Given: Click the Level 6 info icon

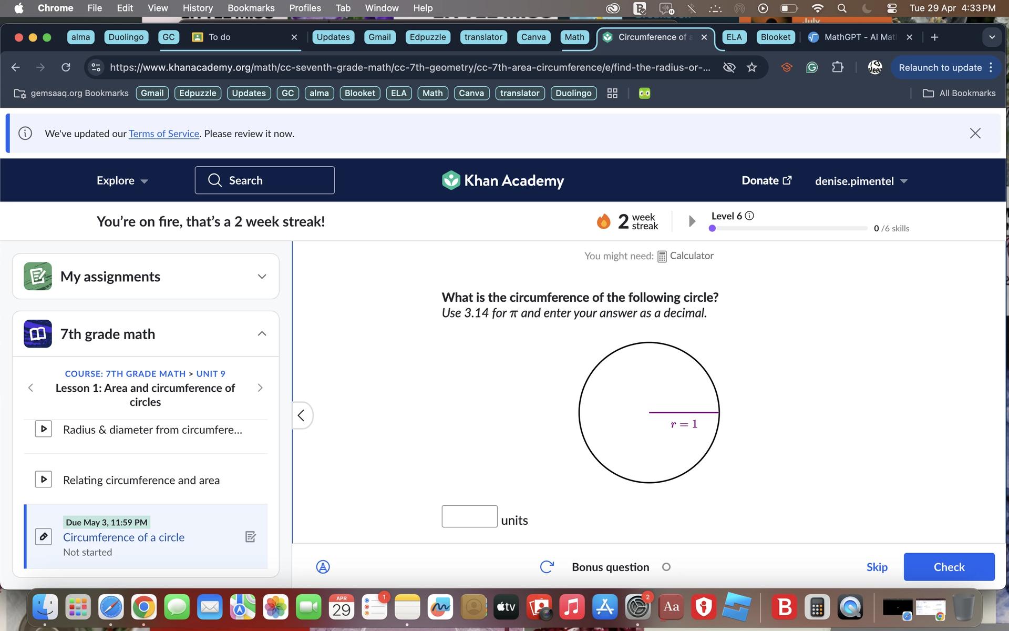Looking at the screenshot, I should [x=749, y=216].
